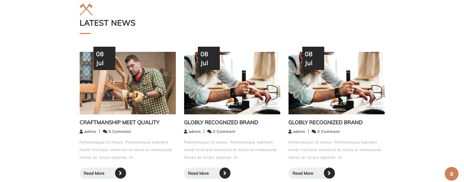
Task: Open the middle Globly Recognized Brand title
Action: tap(221, 122)
